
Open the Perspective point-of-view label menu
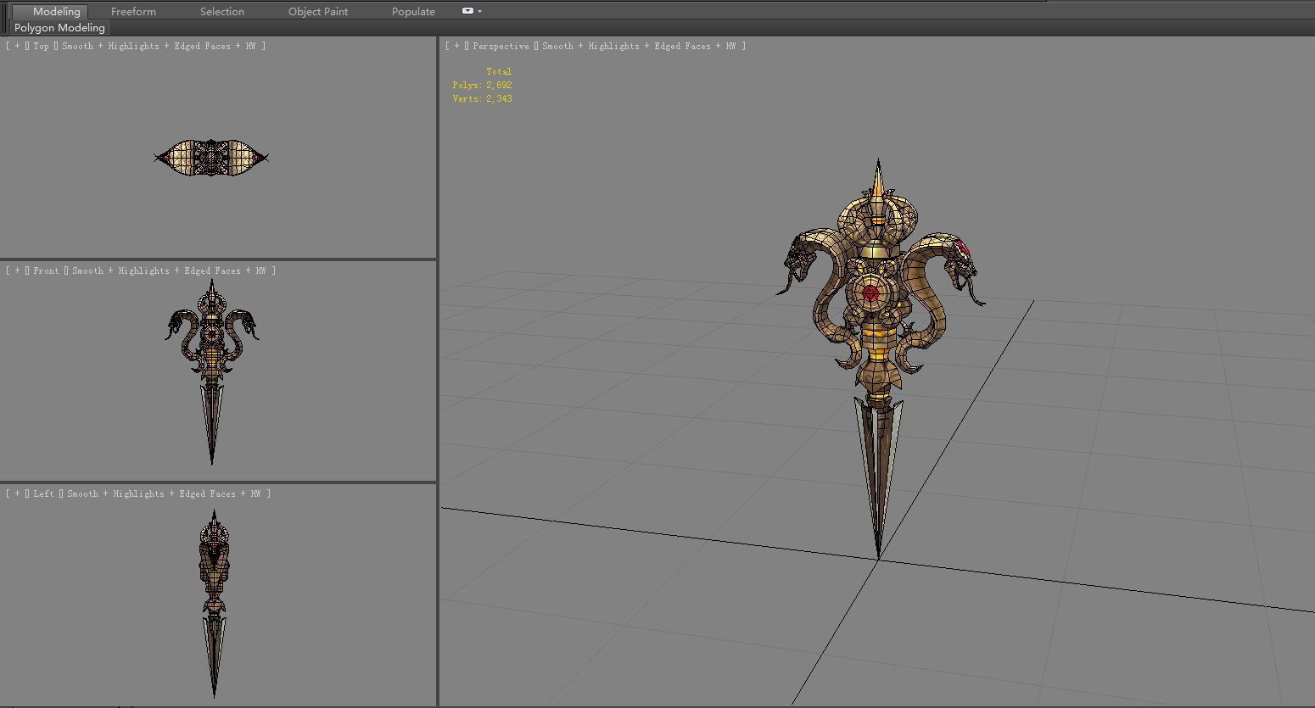(501, 46)
